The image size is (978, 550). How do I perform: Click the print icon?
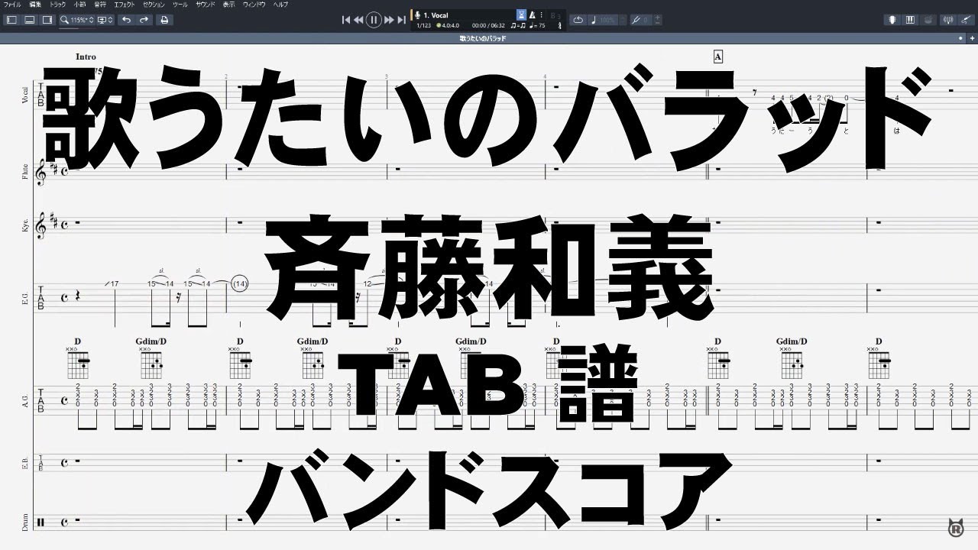pos(164,20)
